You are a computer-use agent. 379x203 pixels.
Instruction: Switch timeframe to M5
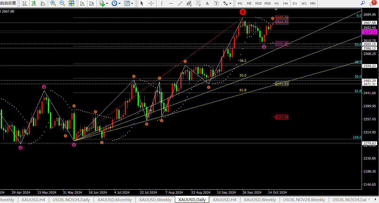[x=249, y=3]
